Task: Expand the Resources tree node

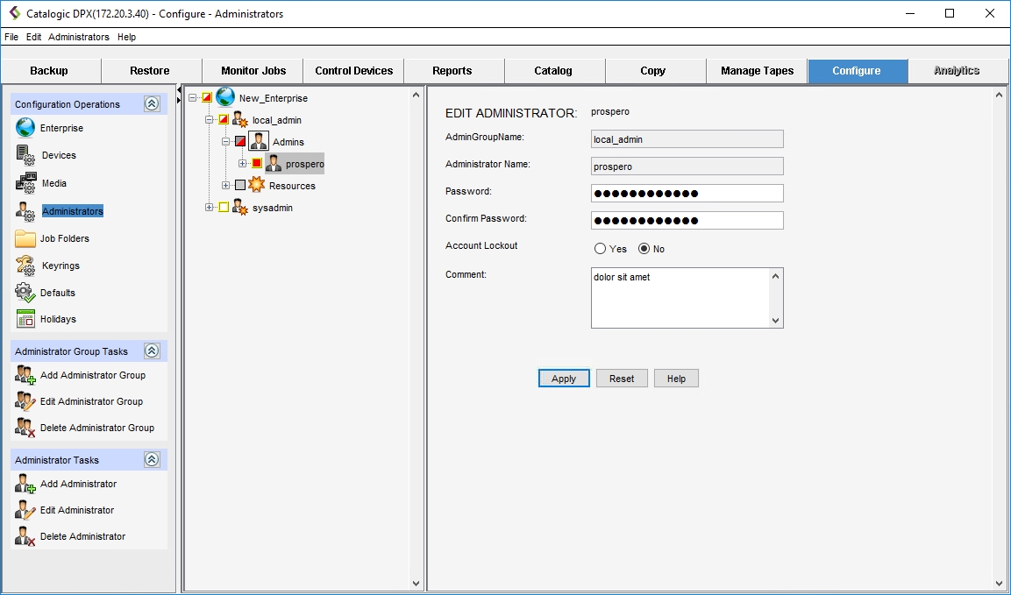Action: 226,186
